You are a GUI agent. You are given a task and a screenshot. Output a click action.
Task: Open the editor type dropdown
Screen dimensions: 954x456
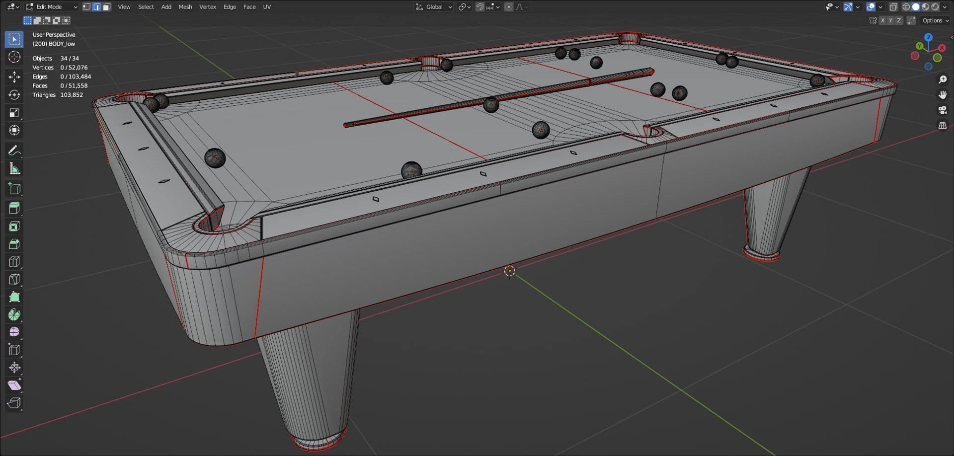click(x=13, y=7)
